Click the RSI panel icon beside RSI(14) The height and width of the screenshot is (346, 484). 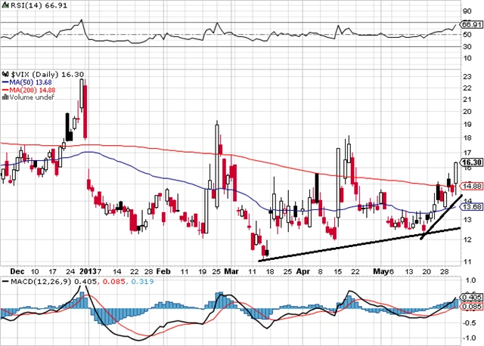(x=5, y=5)
